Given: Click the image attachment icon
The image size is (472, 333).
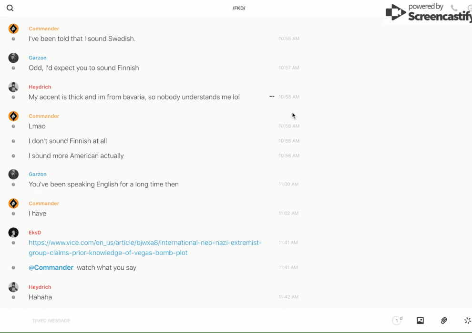Looking at the screenshot, I should pyautogui.click(x=420, y=321).
